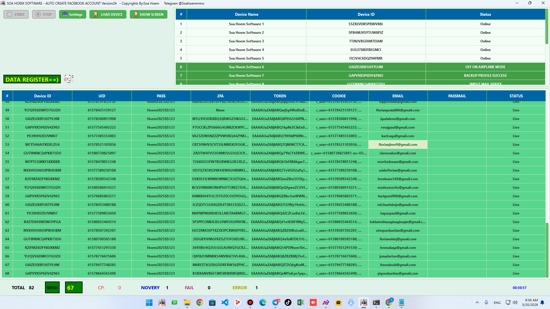Screen dimensions: 550x309
Task: Show hidden system tray icons
Action: [x=477, y=302]
